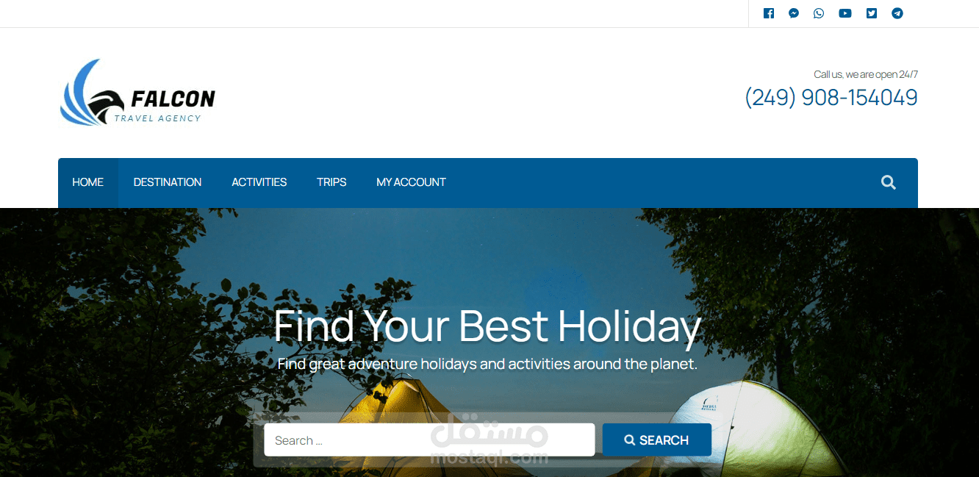Open the Facebook social link icon
This screenshot has height=477, width=979.
tap(769, 13)
